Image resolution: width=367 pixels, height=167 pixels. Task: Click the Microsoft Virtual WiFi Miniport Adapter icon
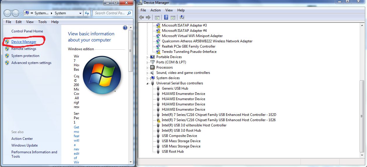[x=158, y=36]
